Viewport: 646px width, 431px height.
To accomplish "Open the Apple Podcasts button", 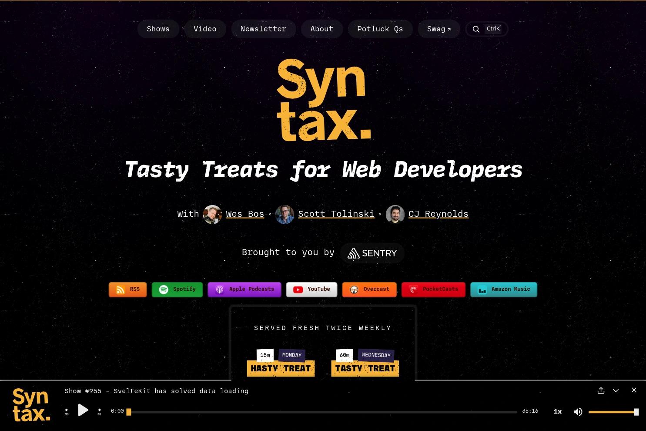I will tap(244, 290).
